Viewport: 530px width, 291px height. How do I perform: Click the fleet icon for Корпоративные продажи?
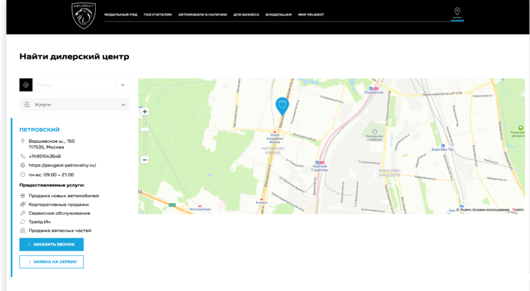23,204
